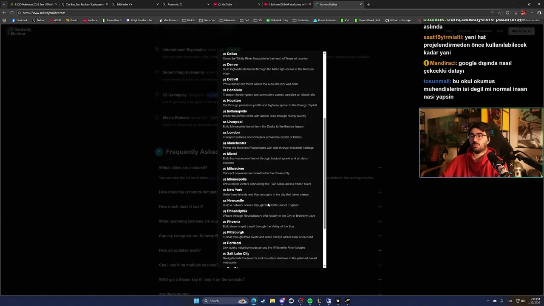Expand the Steam key FAQ question
Viewport: 544px width, 306px height.
point(380,280)
